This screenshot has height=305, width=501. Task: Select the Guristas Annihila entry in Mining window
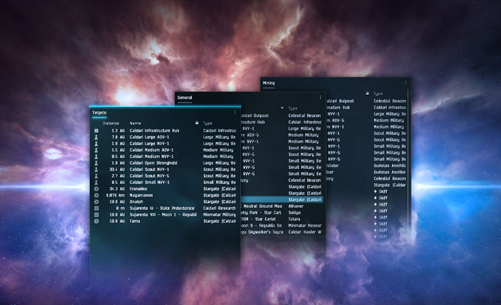(x=390, y=165)
